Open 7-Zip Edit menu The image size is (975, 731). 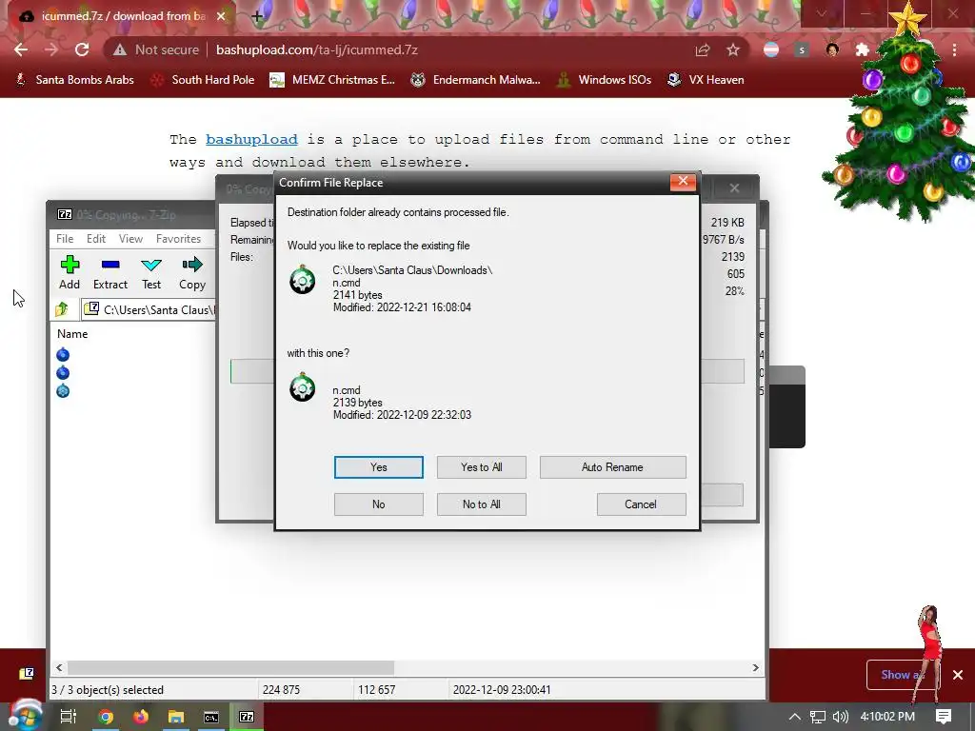pos(96,239)
